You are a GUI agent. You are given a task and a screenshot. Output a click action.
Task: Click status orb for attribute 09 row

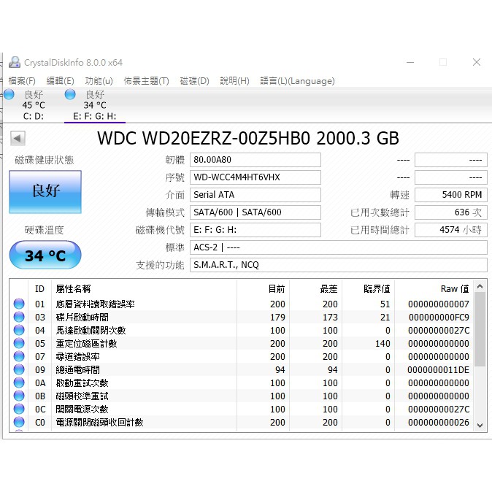[19, 370]
